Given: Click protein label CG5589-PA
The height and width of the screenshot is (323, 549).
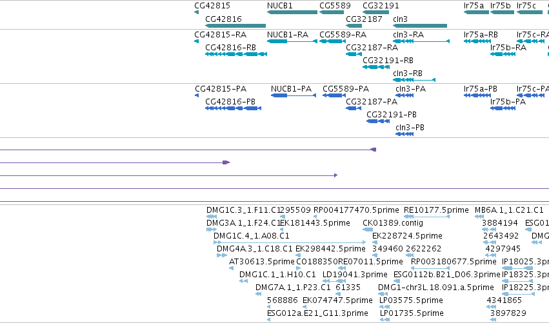Looking at the screenshot, I should pyautogui.click(x=346, y=89).
